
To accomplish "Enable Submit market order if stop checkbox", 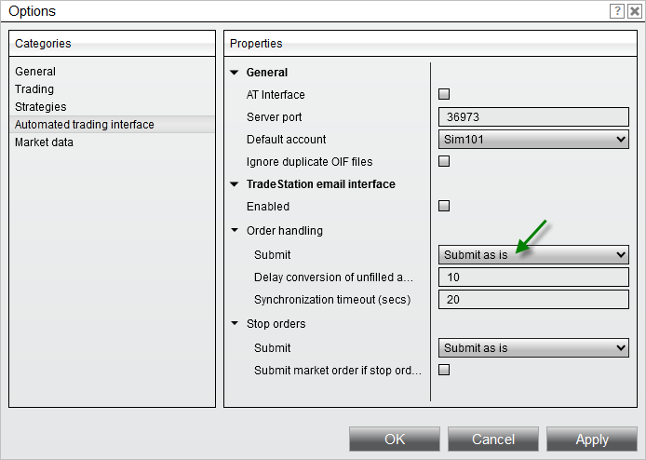I will click(444, 370).
